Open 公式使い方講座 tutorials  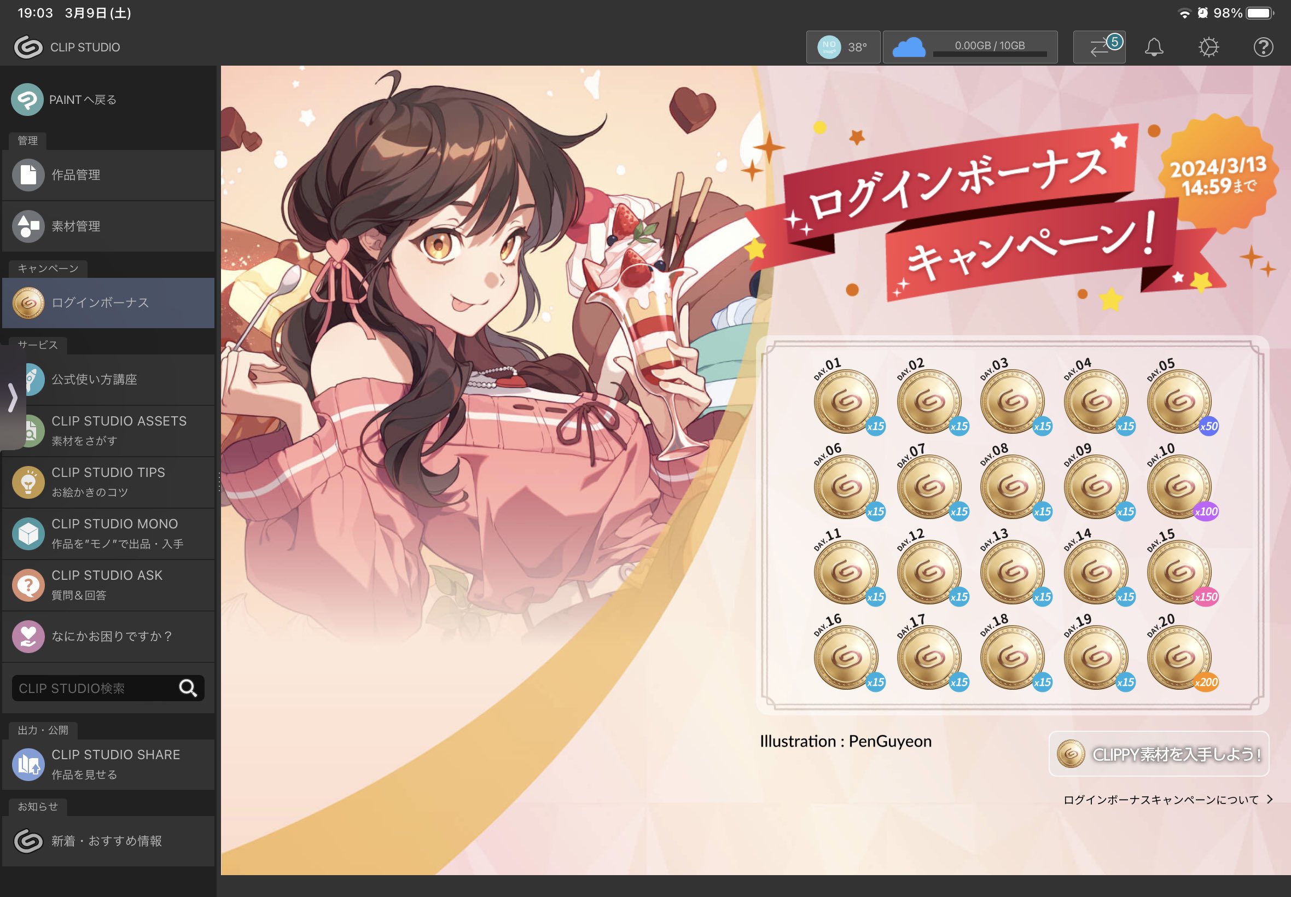coord(108,380)
